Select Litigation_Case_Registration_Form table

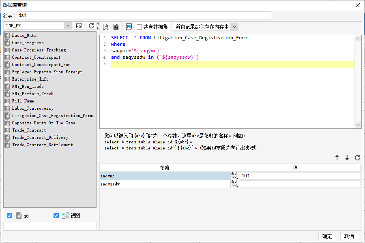point(52,115)
